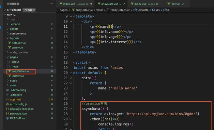This screenshot has width=214, height=130.
Task: Click the JS icon of nuxt.config.js
Action: 8,104
